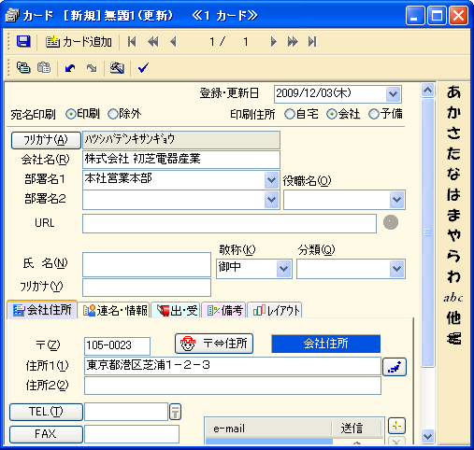Click the grey redo arrow icon
This screenshot has width=474, height=450.
(x=92, y=67)
